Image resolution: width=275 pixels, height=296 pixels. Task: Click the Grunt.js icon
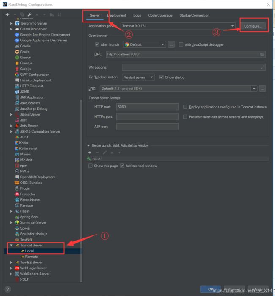click(x=17, y=63)
